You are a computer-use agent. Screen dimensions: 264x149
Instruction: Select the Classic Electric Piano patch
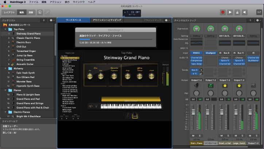(x=28, y=38)
